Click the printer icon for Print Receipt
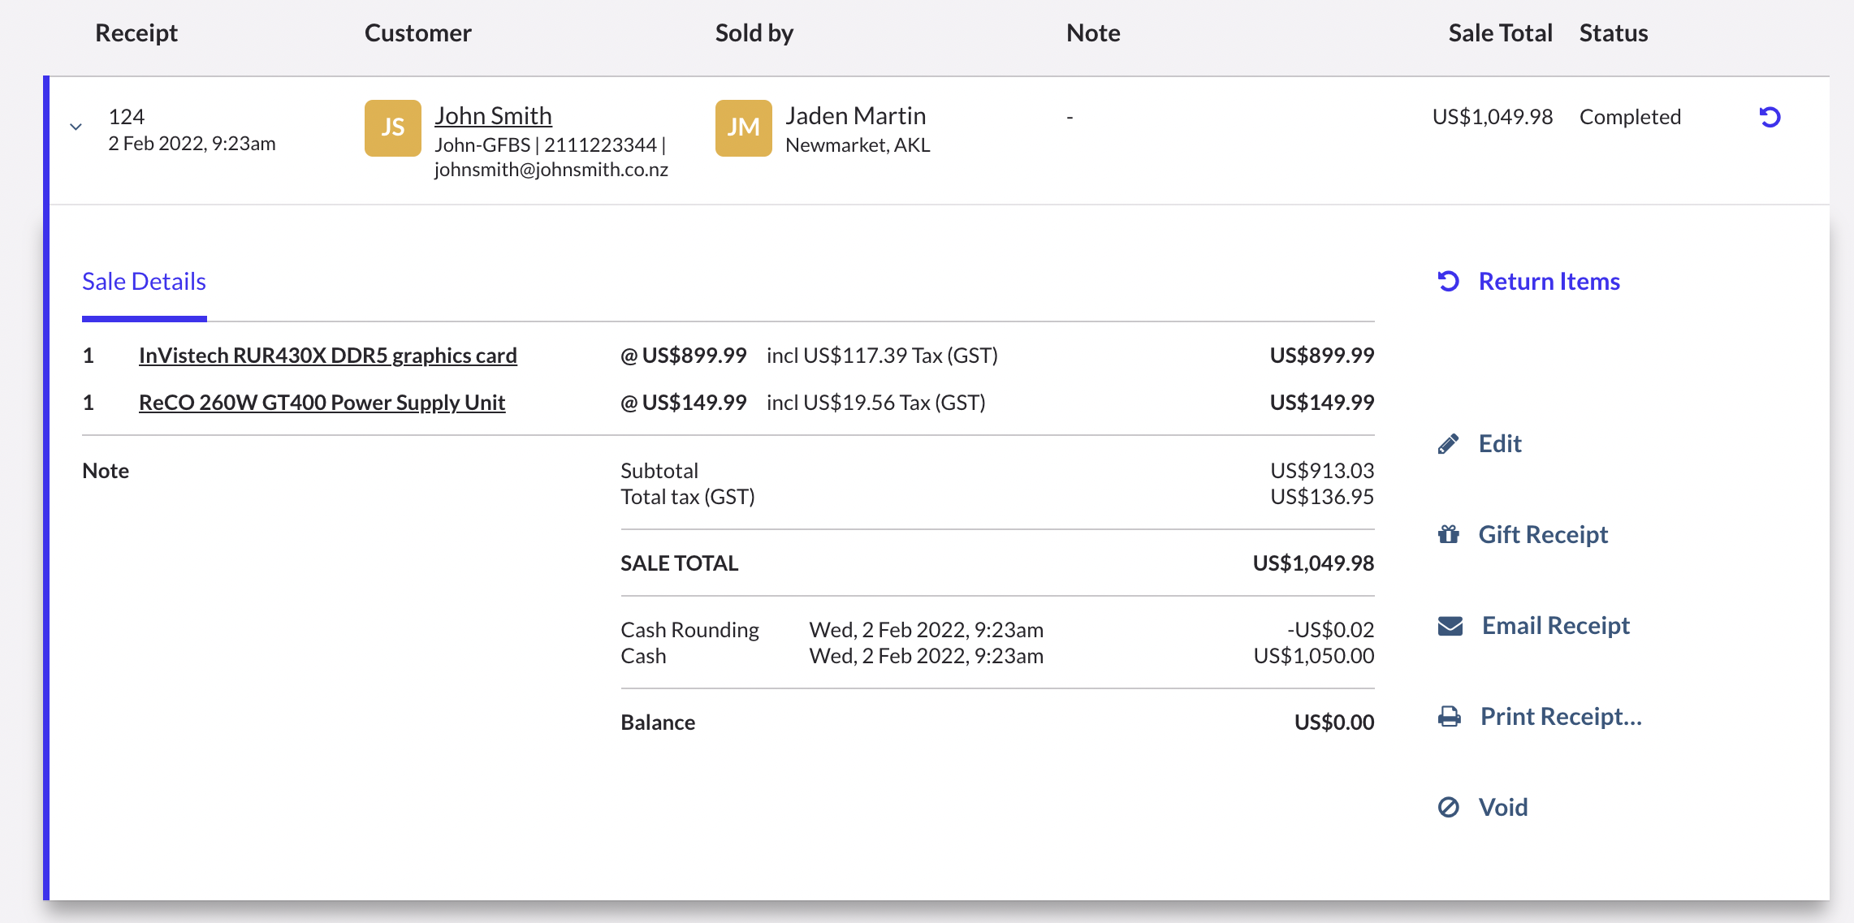The width and height of the screenshot is (1854, 923). tap(1450, 717)
